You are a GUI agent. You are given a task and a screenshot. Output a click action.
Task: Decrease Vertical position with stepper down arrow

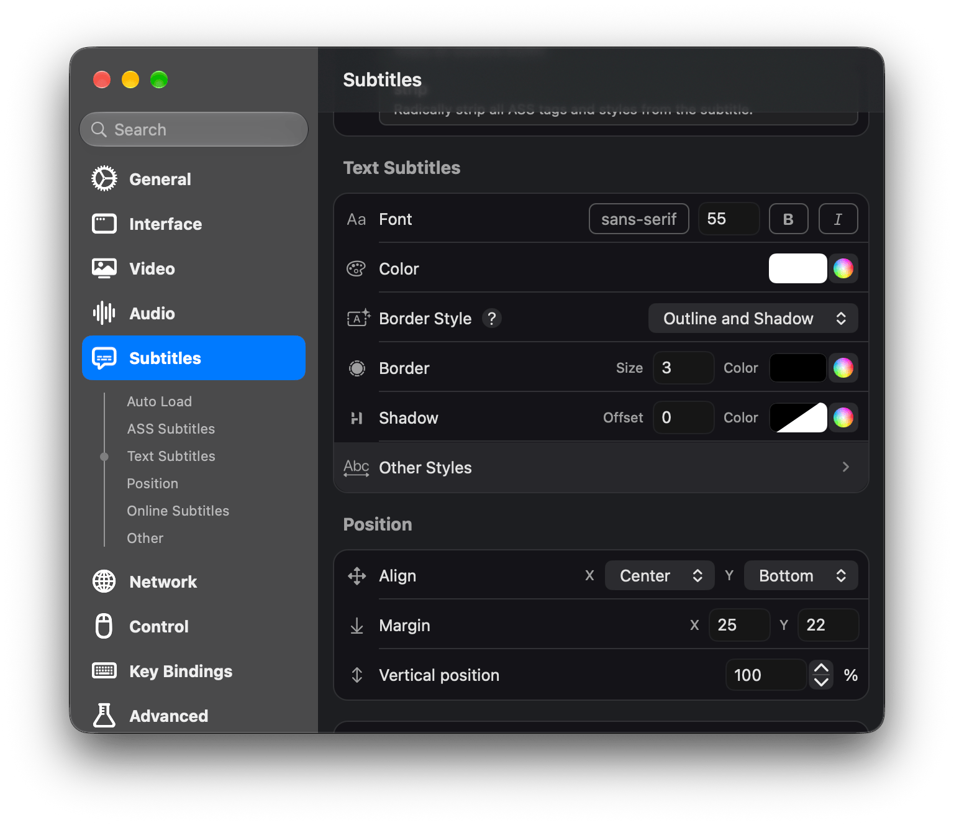pyautogui.click(x=821, y=682)
